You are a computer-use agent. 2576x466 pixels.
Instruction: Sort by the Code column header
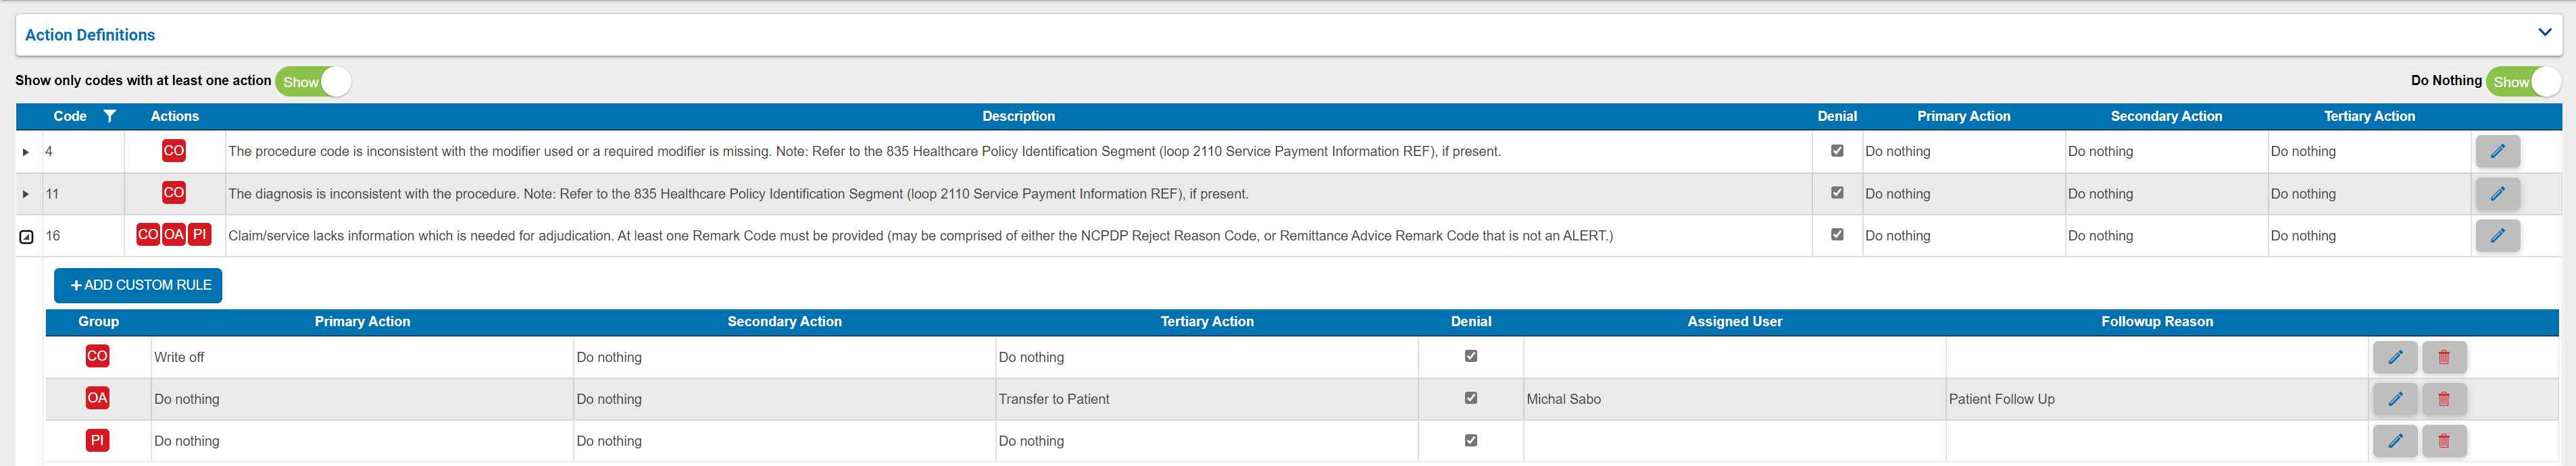click(70, 116)
